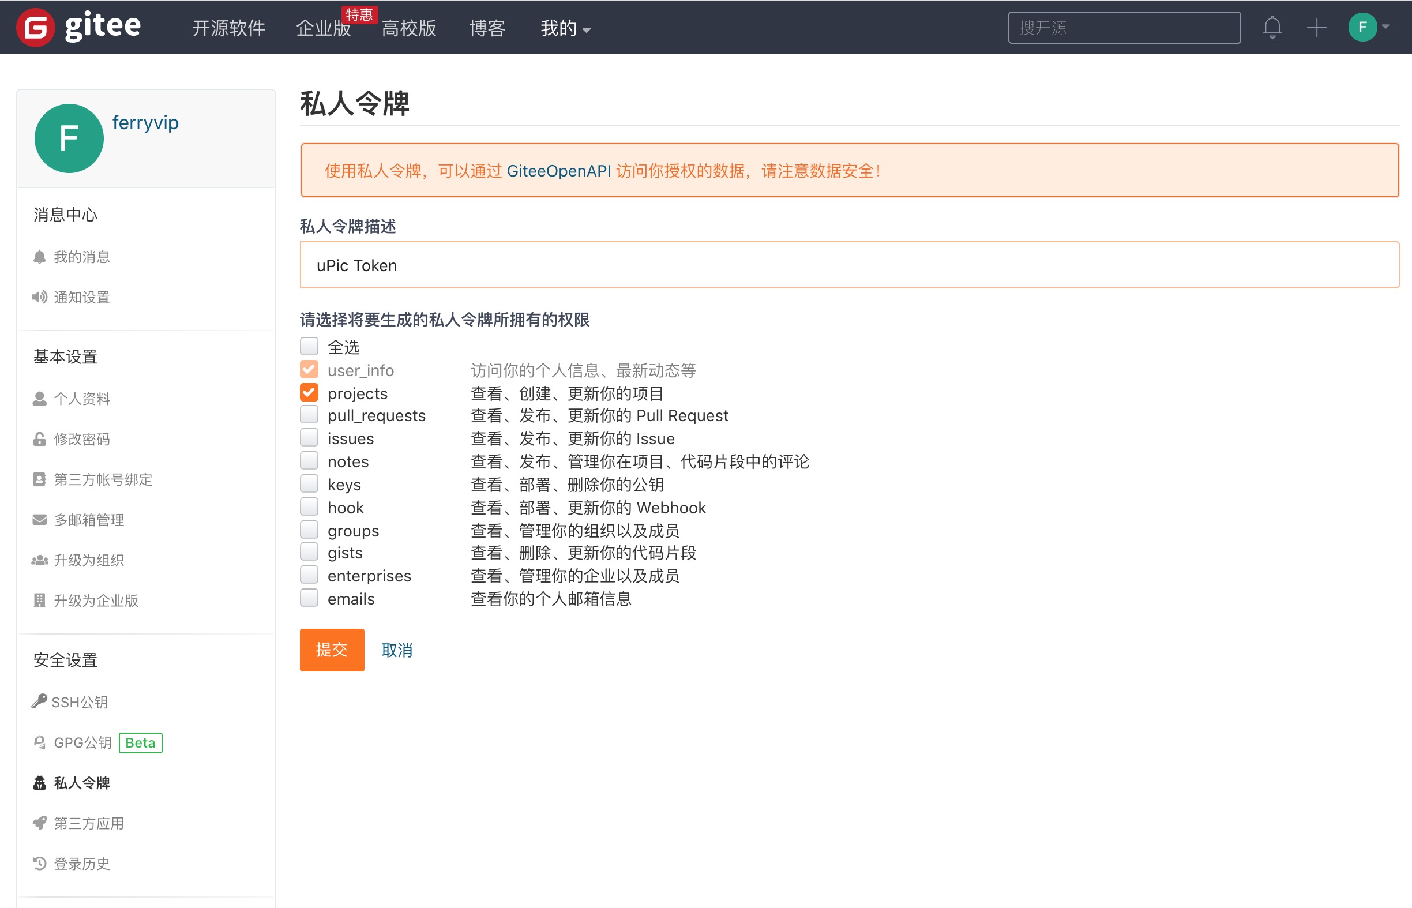Viewport: 1412px width, 908px height.
Task: Uncheck the projects permission checkbox
Action: point(309,393)
